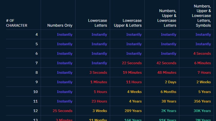Click the '6 Minutes' cell
Screen dimensions: 216x121
pos(202,63)
